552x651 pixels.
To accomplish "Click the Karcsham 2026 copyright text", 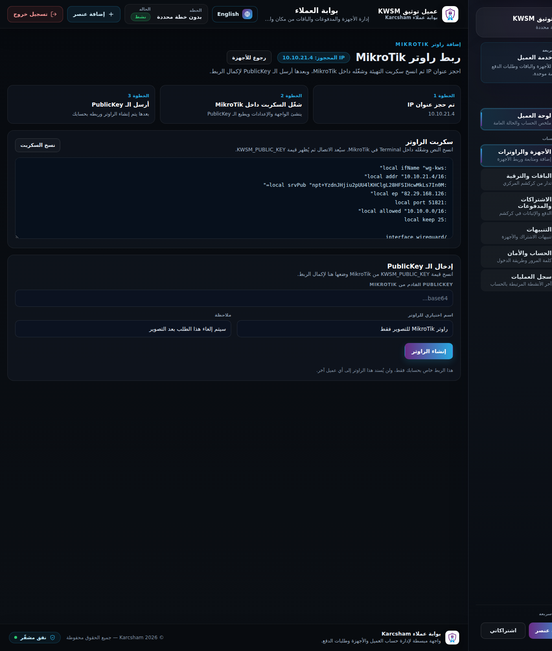I will pyautogui.click(x=115, y=638).
